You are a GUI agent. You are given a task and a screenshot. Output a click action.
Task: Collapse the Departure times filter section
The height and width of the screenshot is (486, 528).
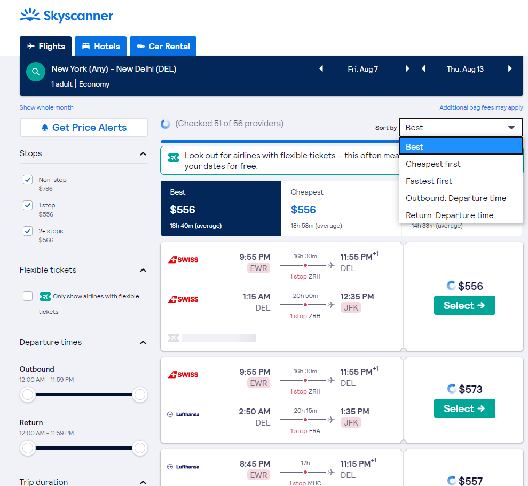(x=143, y=343)
